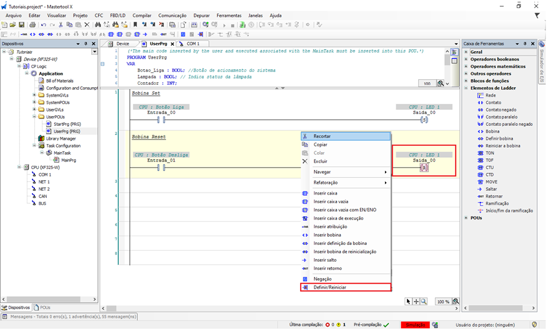The image size is (551, 331).
Task: Open UserPrg (PRG) in device tree
Action: pyautogui.click(x=66, y=132)
